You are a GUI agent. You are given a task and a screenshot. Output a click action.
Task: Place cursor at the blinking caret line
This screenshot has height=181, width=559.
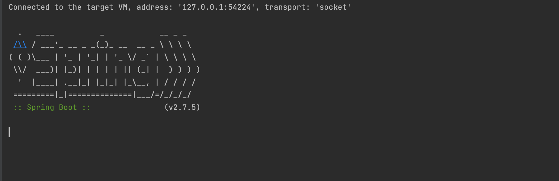[x=9, y=132]
